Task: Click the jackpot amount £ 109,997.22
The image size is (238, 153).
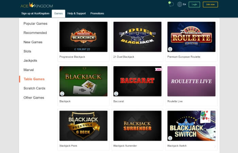Action: pyautogui.click(x=82, y=49)
